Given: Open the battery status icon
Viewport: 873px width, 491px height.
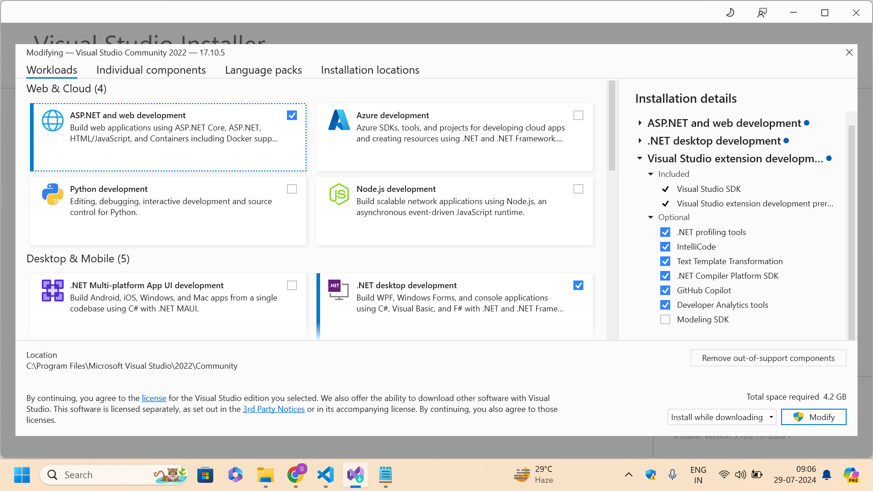Looking at the screenshot, I should tap(757, 475).
